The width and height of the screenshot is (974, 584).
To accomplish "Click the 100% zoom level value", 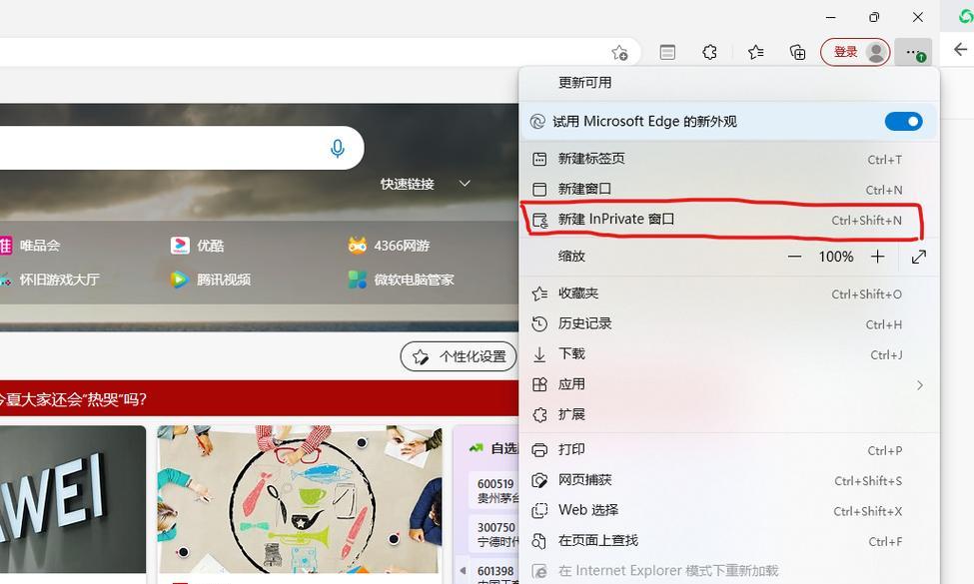I will [x=836, y=257].
